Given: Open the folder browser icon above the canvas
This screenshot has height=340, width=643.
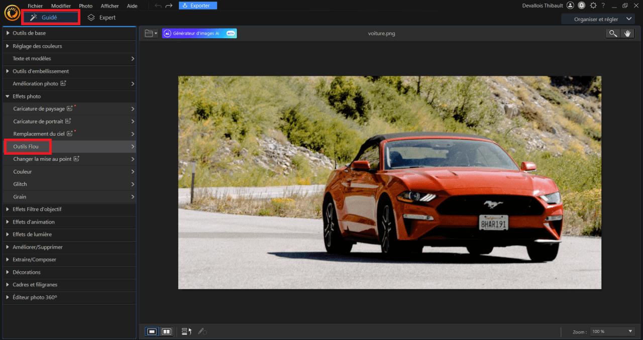Looking at the screenshot, I should [x=147, y=33].
